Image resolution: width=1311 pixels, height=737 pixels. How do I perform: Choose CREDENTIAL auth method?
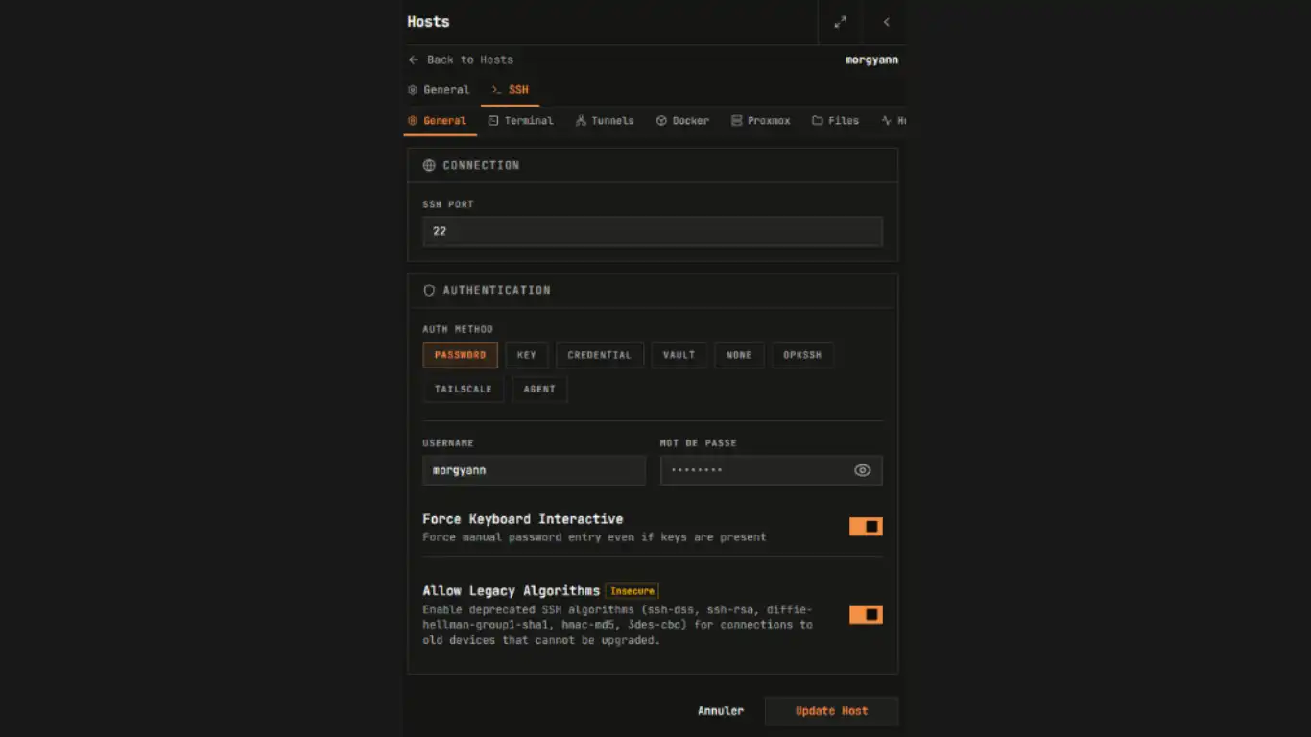[x=599, y=355]
